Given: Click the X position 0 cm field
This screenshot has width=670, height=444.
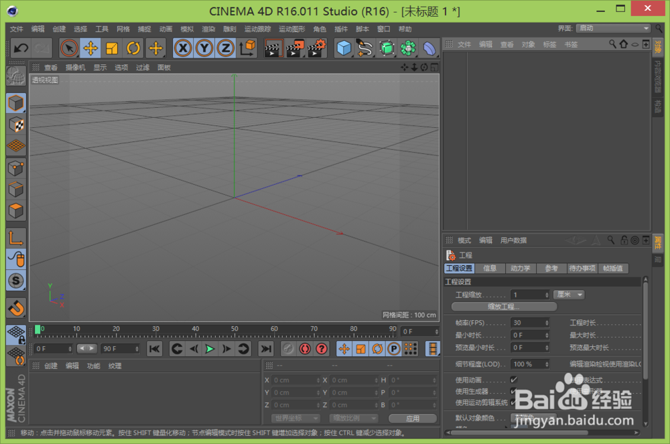Looking at the screenshot, I should pyautogui.click(x=297, y=380).
